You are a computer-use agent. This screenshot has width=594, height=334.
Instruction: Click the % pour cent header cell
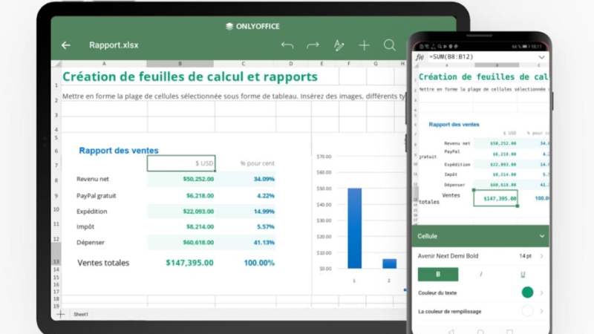tap(257, 163)
